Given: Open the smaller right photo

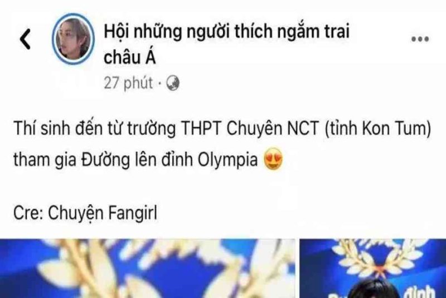Looking at the screenshot, I should coord(372,269).
